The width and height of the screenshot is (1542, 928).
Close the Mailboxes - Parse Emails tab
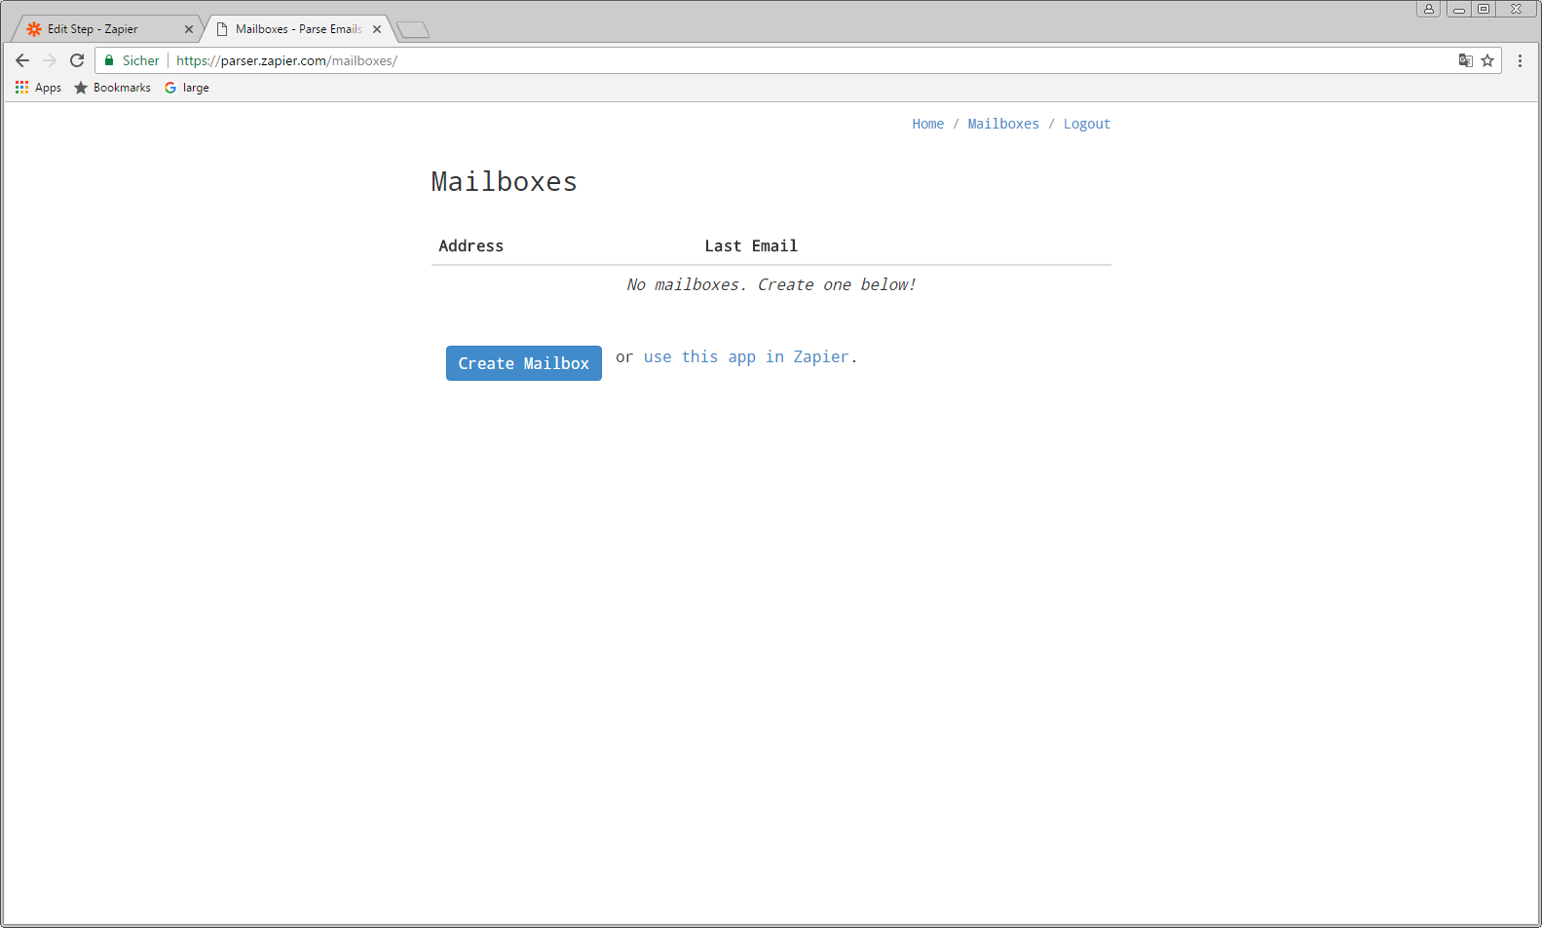click(377, 29)
